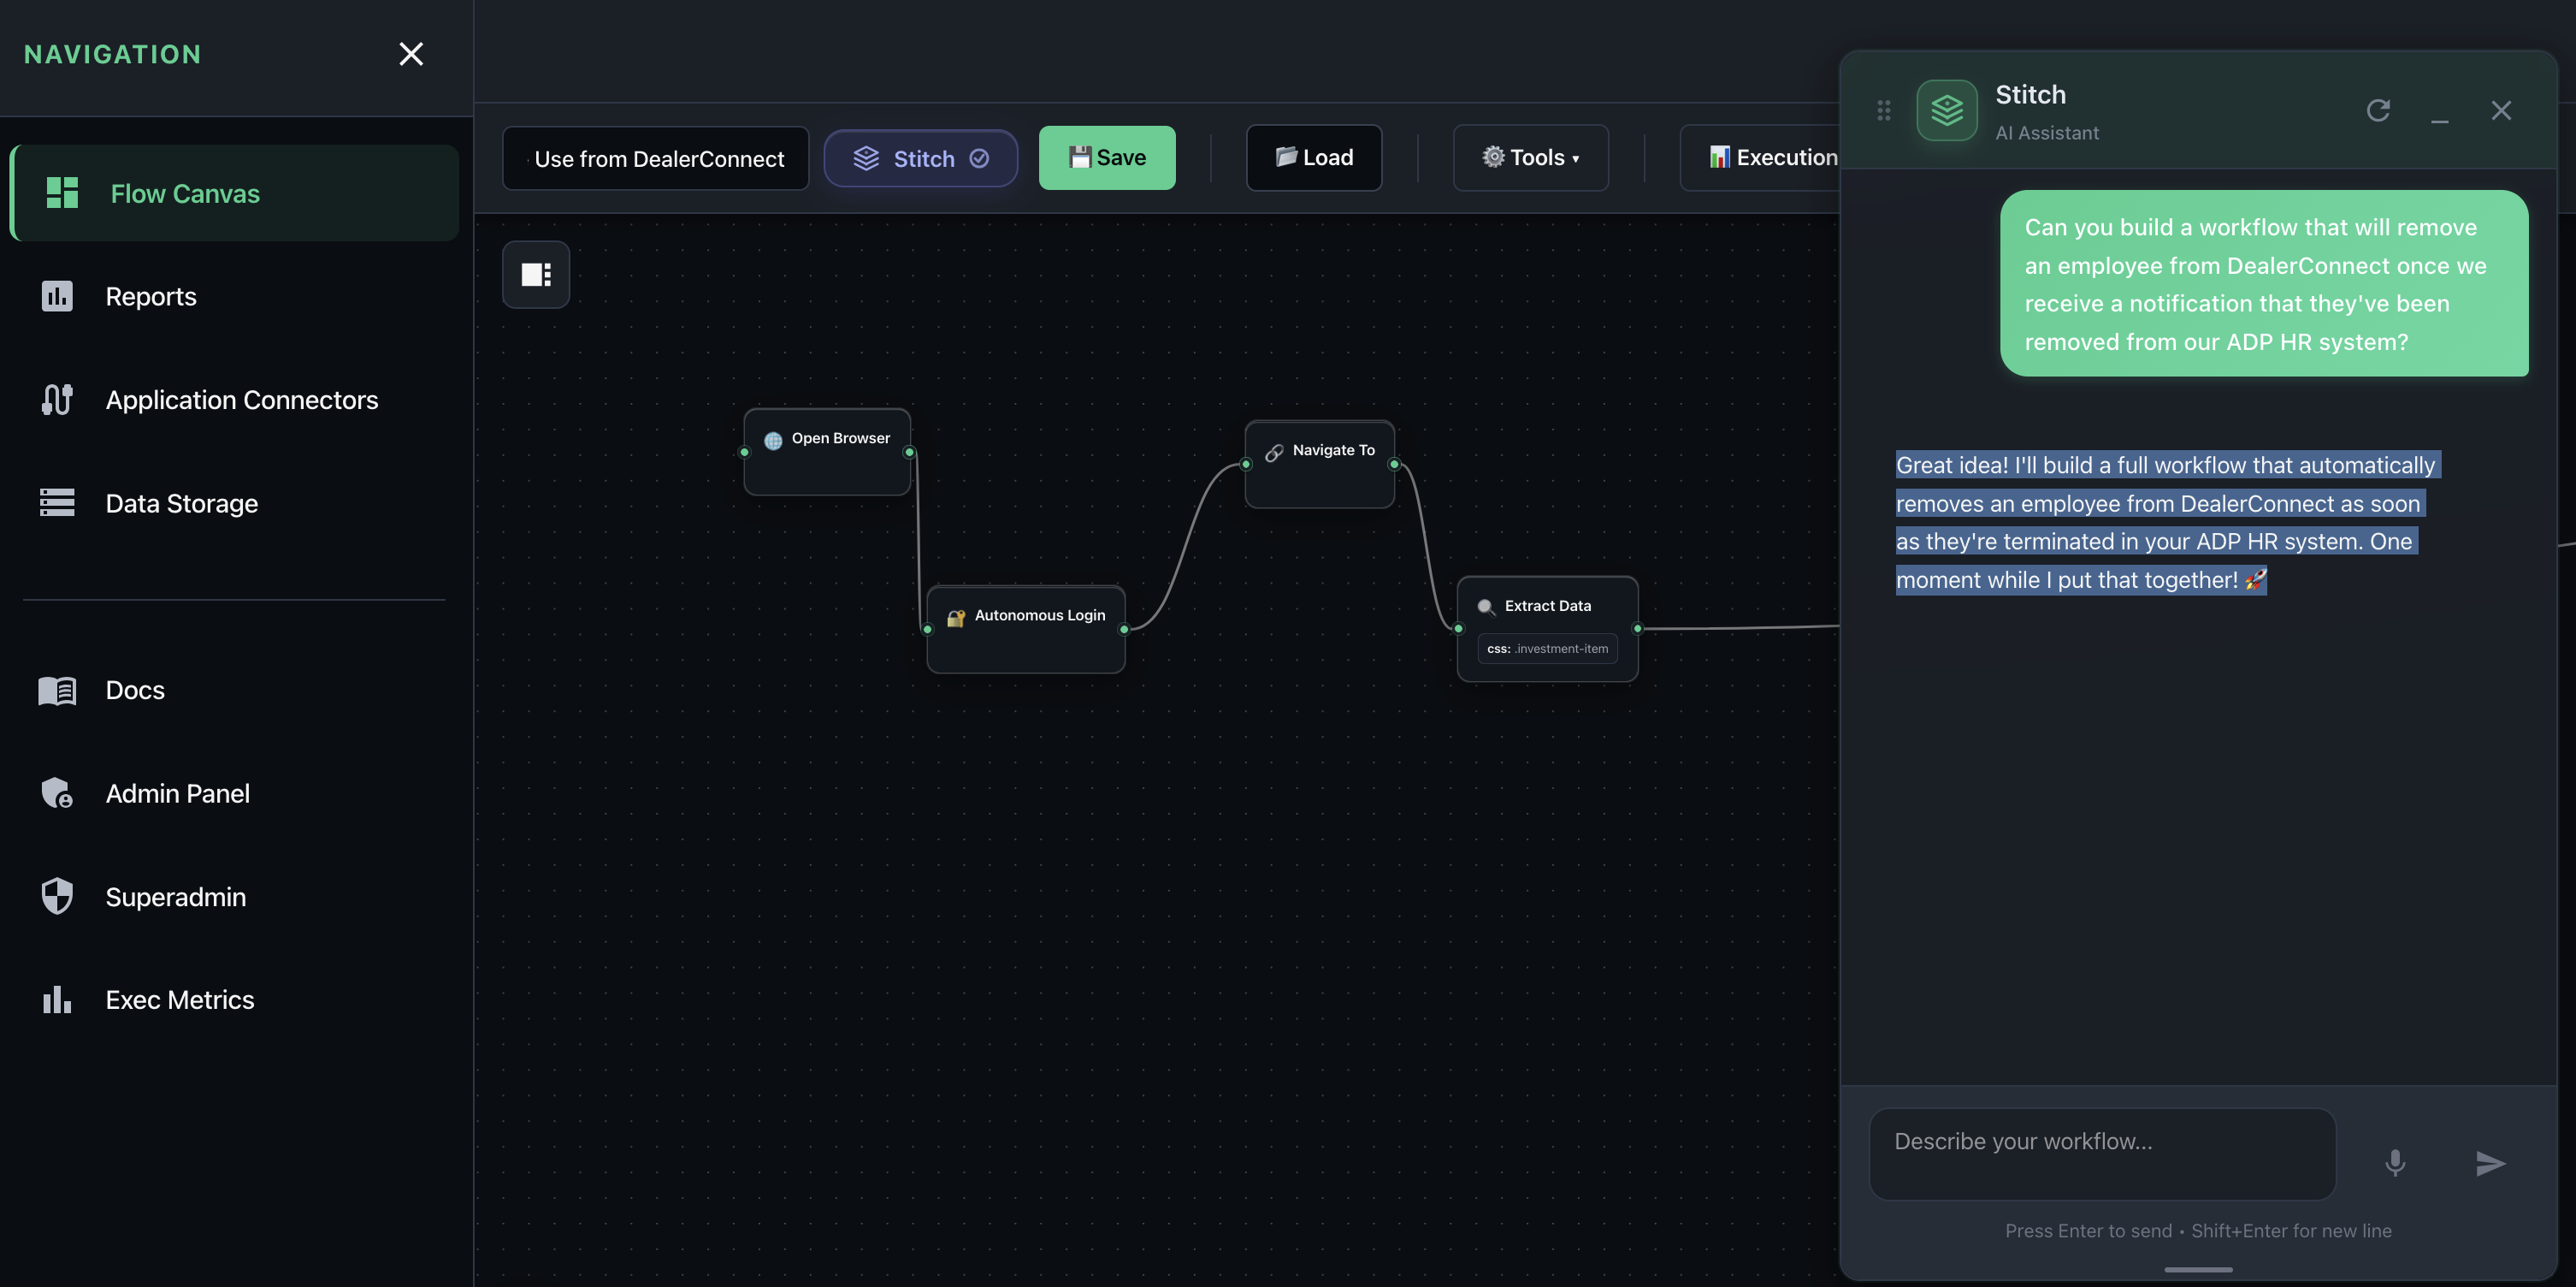Refresh the Stitch conversation
This screenshot has height=1287, width=2576.
pyautogui.click(x=2378, y=110)
